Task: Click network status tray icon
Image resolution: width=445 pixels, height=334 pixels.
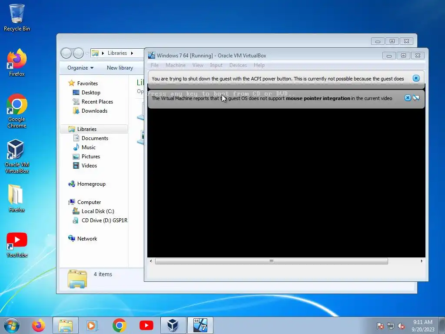Action: [391, 326]
